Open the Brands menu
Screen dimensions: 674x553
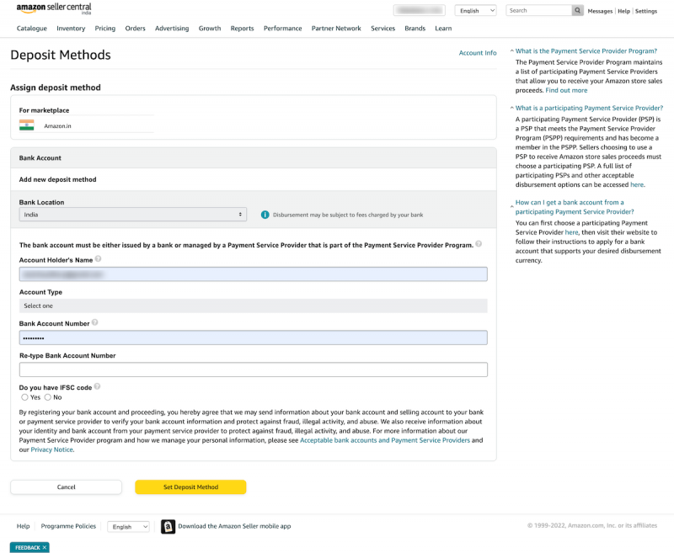(x=415, y=29)
